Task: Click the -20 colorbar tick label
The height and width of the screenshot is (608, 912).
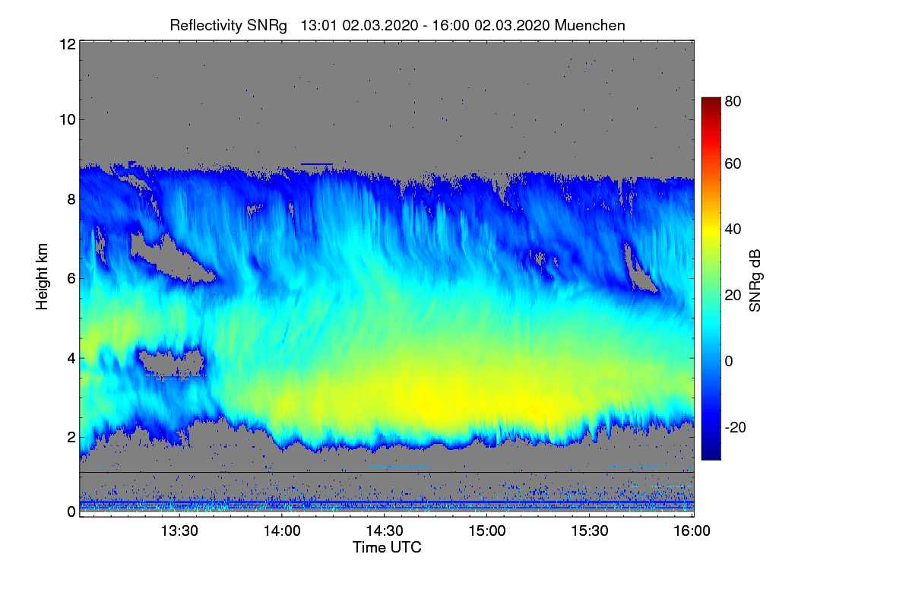Action: click(735, 427)
